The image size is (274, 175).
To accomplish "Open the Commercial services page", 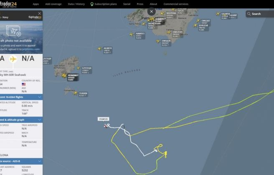I will (x=176, y=4).
